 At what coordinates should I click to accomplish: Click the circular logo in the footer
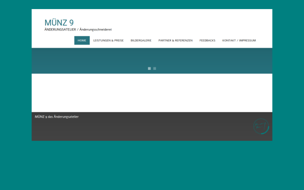[261, 126]
